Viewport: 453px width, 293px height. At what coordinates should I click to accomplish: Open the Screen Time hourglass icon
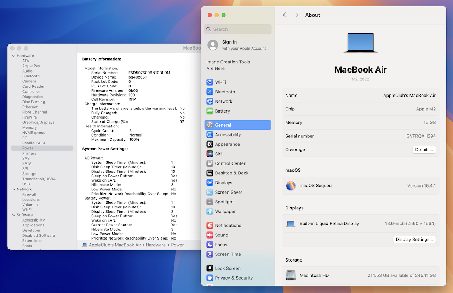(210, 254)
